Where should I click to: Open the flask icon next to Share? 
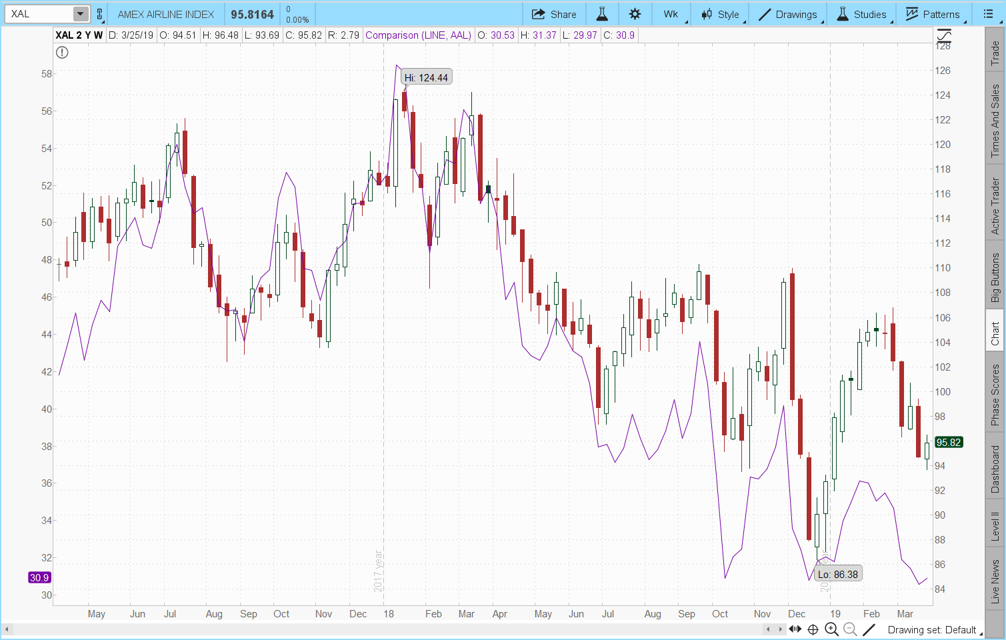coord(602,14)
